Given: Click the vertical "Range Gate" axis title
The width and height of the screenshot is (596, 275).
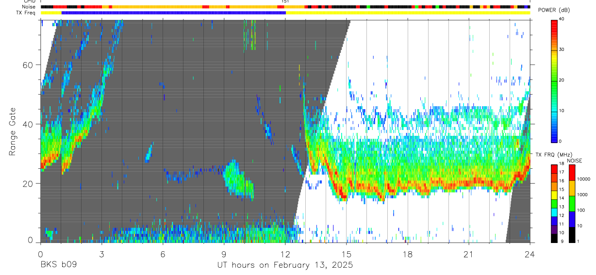Looking at the screenshot, I should point(12,132).
